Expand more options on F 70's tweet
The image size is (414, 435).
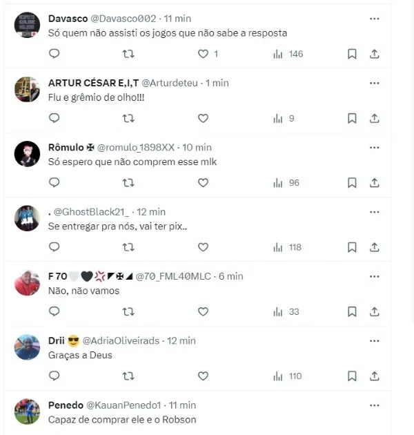point(375,276)
